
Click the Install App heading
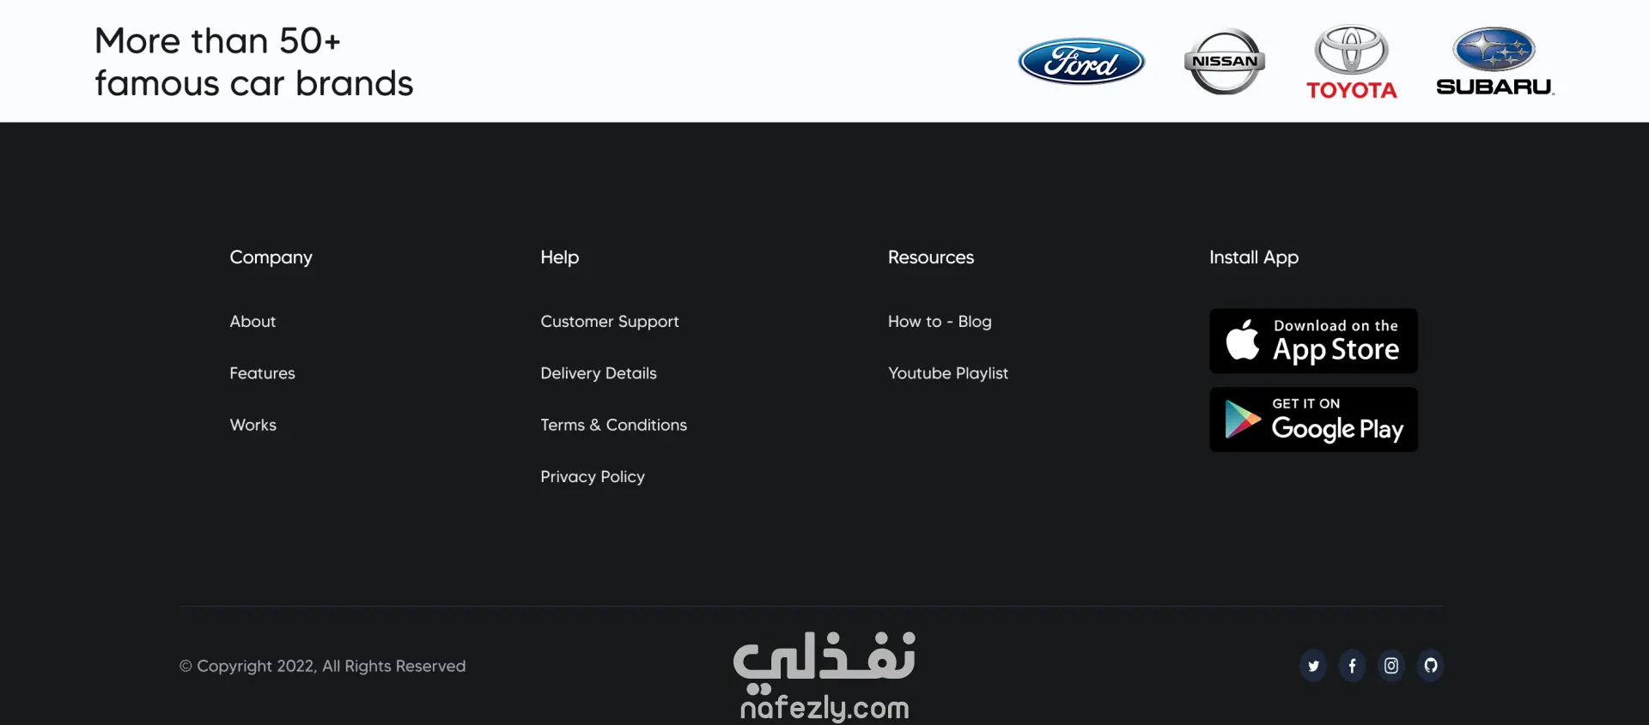[x=1254, y=257]
